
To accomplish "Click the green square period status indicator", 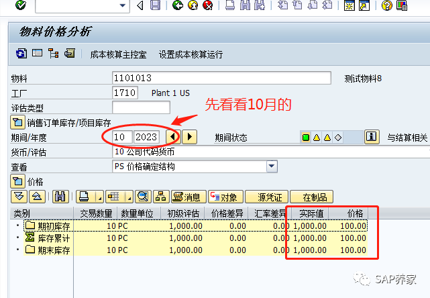I will coord(306,137).
